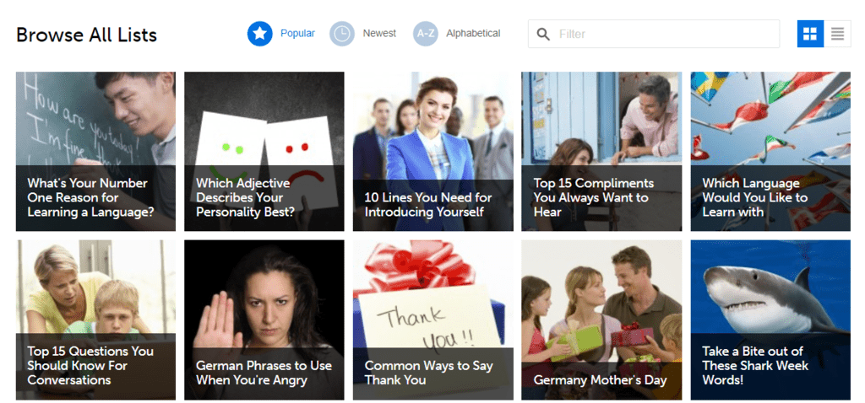Open "Which Adjective Describes Your Personality" list
This screenshot has height=403, width=865.
[264, 152]
